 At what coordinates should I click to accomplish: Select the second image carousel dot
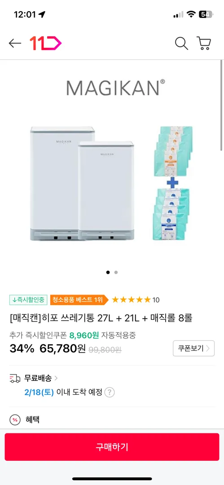[116, 272]
